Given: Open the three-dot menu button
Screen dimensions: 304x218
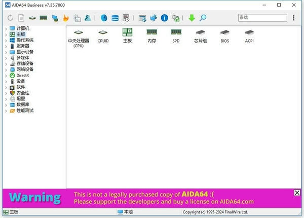Looking at the screenshot, I should pos(293,18).
